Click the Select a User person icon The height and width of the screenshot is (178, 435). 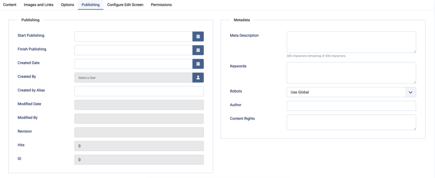[198, 77]
